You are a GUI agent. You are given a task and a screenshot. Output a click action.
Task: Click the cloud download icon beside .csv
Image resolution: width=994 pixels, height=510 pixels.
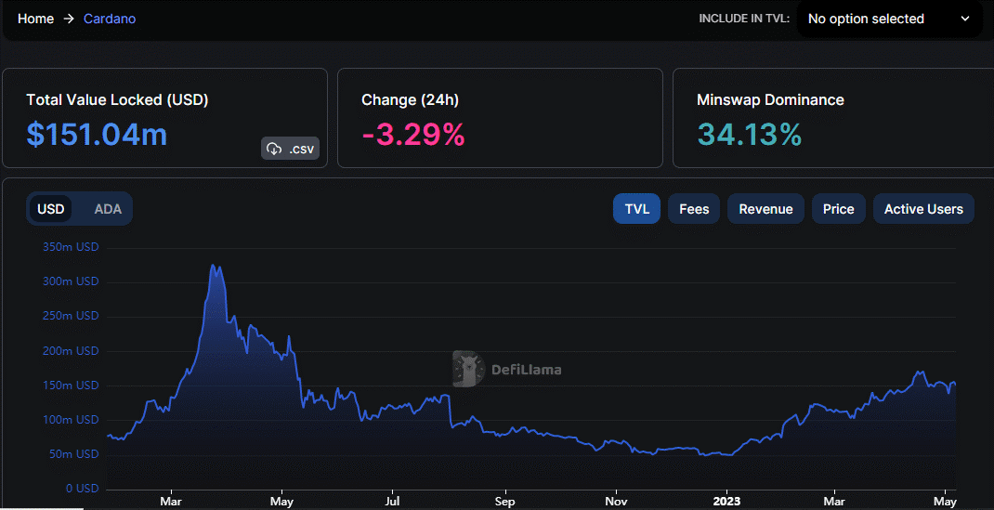point(274,149)
